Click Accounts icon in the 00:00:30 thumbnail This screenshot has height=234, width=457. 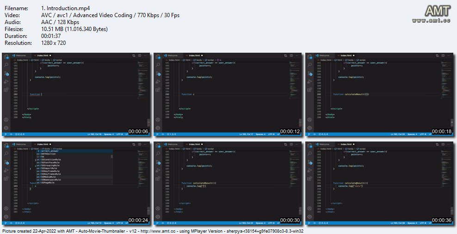[158, 209]
